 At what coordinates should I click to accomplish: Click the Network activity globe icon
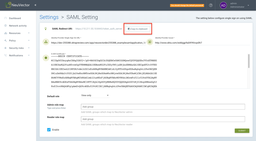coord(6,26)
